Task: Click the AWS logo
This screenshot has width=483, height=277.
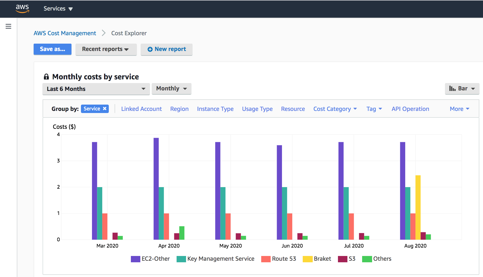Action: tap(22, 9)
